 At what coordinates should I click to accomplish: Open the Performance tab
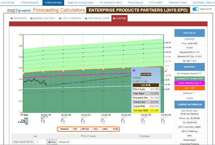point(30,3)
